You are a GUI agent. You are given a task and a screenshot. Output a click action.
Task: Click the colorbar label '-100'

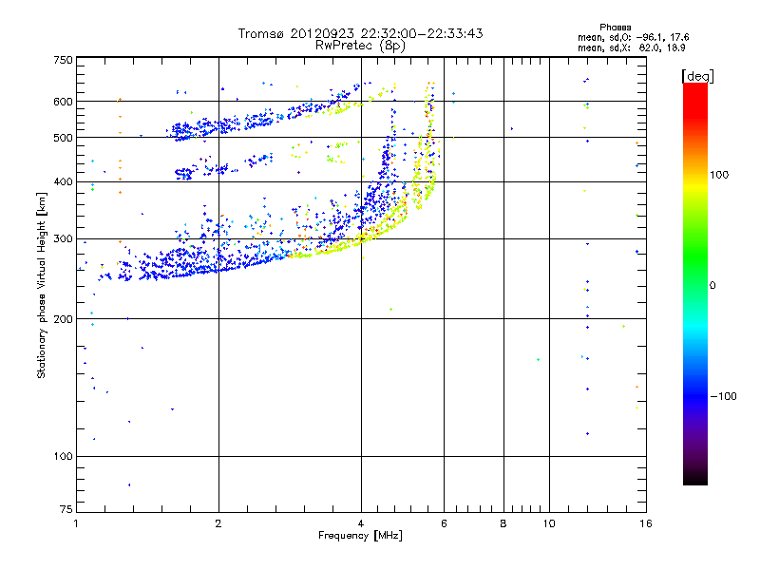[723, 396]
